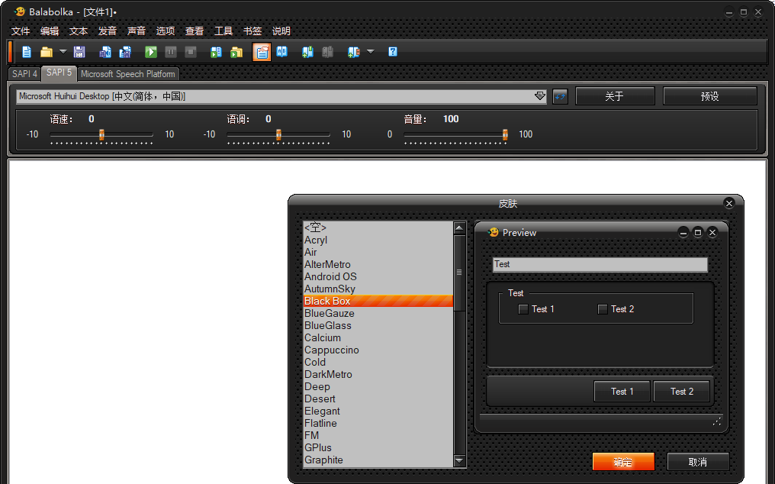Switch to Microsoft Speech Platform tab

point(128,74)
